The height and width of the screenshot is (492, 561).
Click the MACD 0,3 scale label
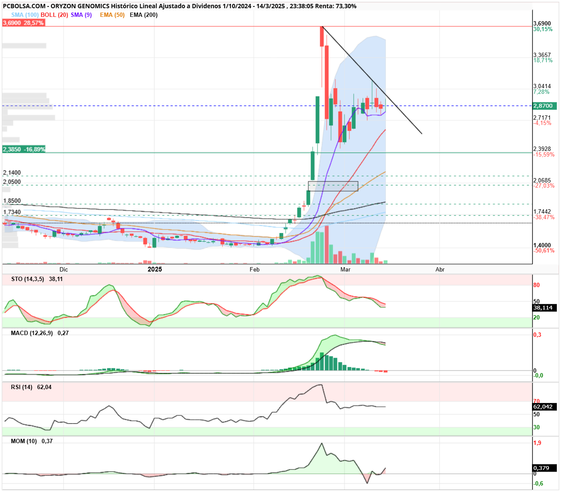[537, 335]
